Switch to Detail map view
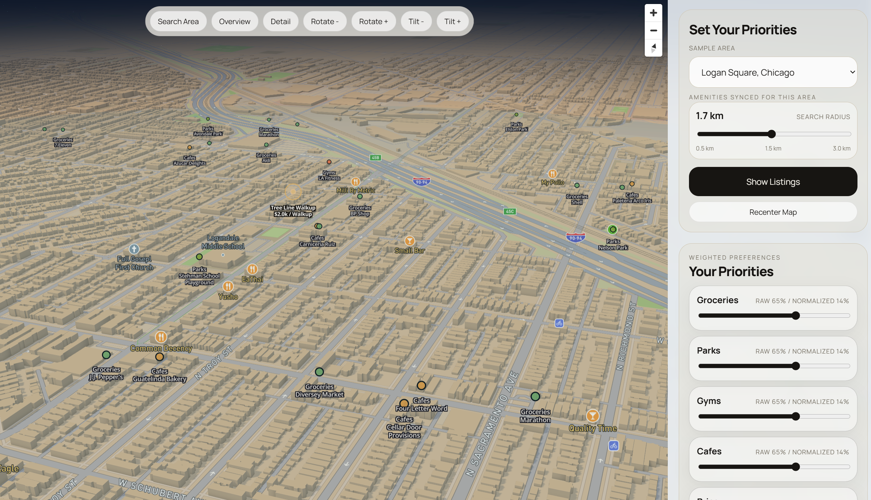This screenshot has height=500, width=871. [x=280, y=22]
